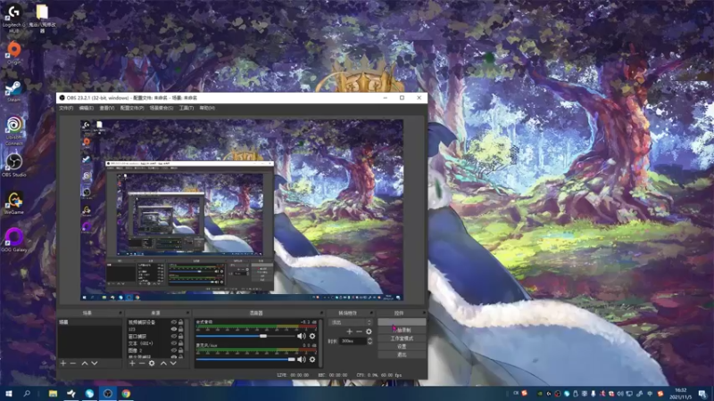Move scene up with the up chevron in 场景 panel
The width and height of the screenshot is (714, 401).
point(85,364)
